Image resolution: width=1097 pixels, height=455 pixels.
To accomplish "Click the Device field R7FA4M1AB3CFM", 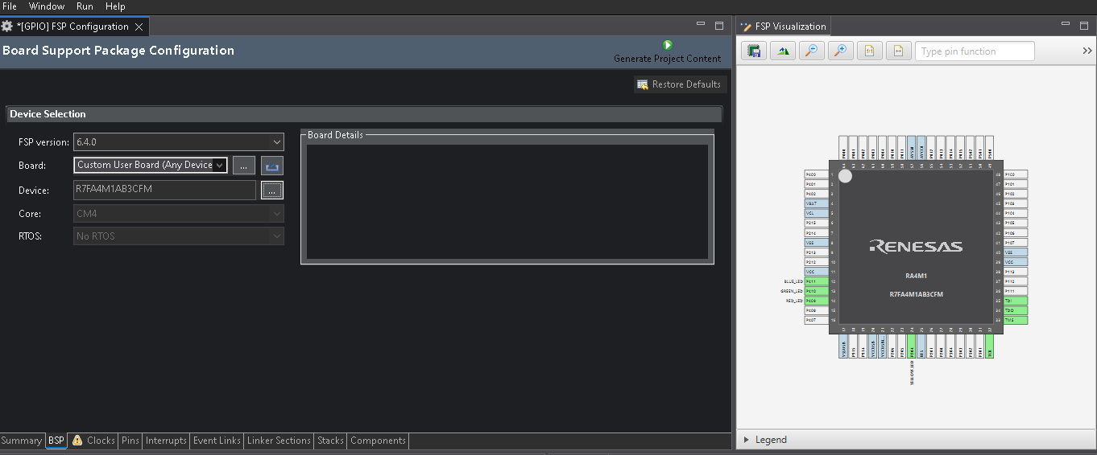I will click(x=165, y=190).
